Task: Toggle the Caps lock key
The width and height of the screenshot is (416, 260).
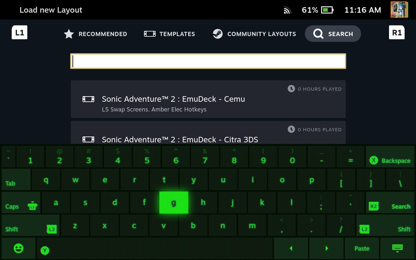Action: click(21, 202)
